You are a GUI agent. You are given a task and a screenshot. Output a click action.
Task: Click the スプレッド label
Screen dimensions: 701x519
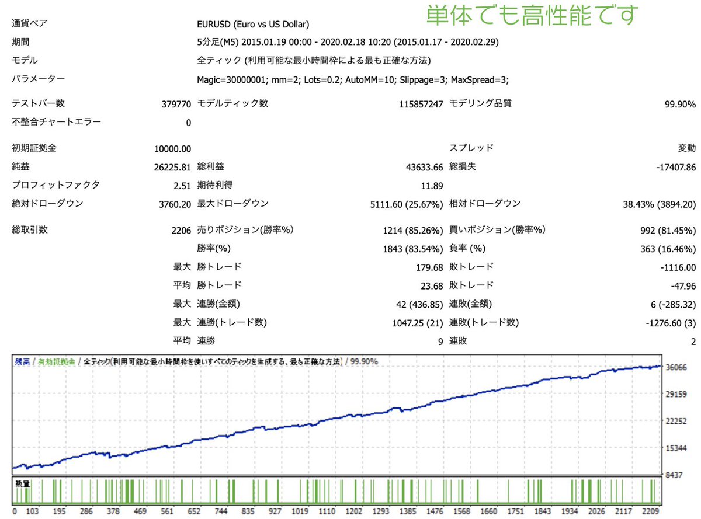(471, 148)
